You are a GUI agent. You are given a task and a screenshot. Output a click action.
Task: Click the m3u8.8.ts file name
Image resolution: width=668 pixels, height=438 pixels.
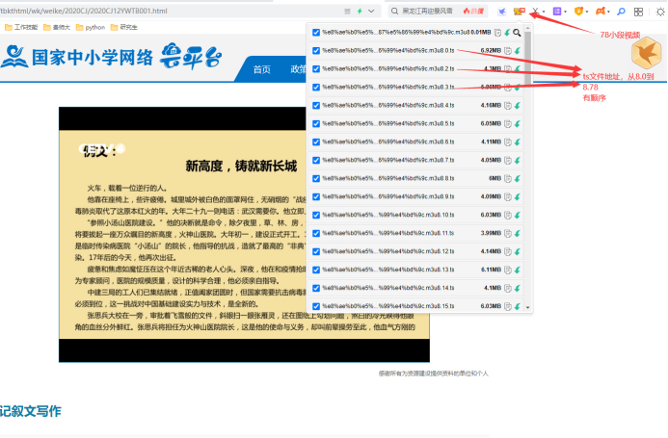tap(388, 179)
